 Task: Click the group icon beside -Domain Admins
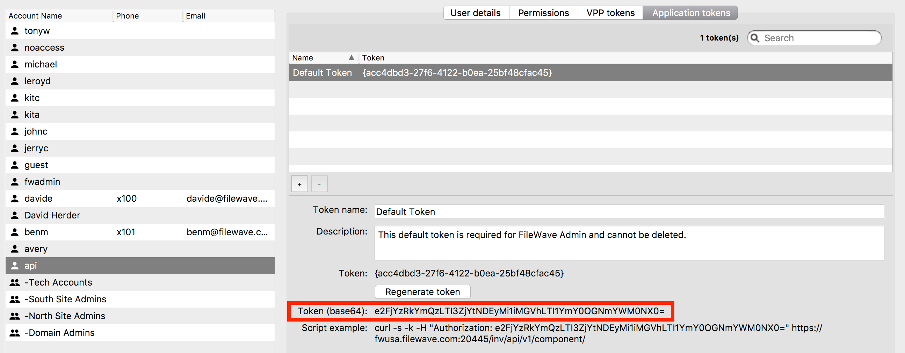coord(15,332)
